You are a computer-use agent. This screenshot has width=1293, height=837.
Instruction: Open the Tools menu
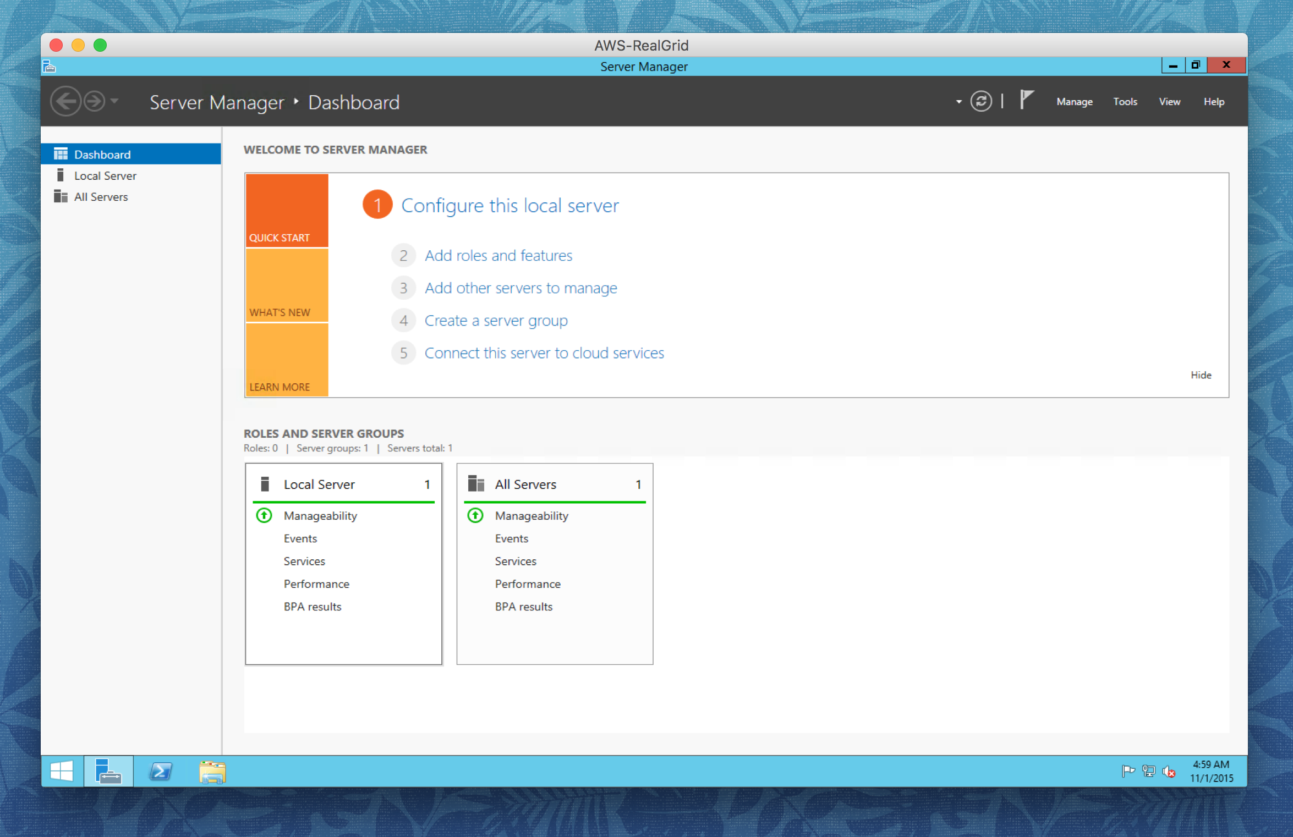pyautogui.click(x=1125, y=102)
